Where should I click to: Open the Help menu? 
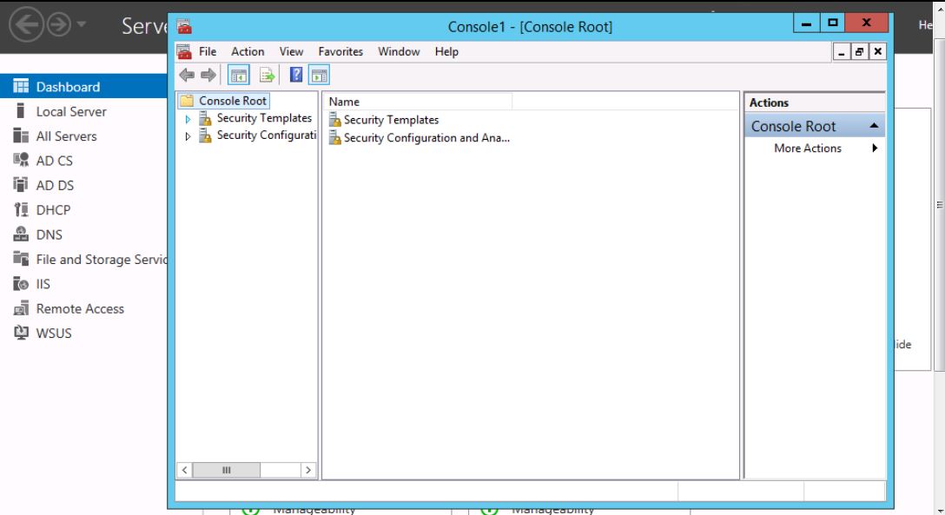click(x=446, y=52)
